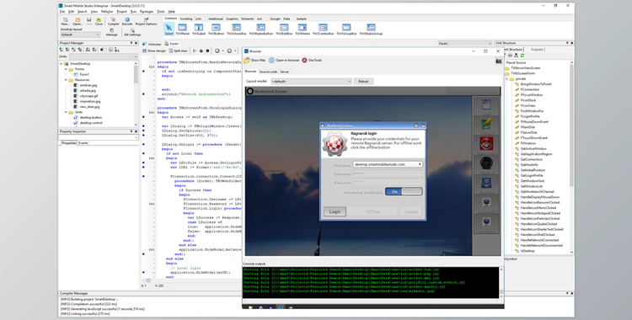Click the Login button
The height and width of the screenshot is (320, 632).
tap(335, 211)
